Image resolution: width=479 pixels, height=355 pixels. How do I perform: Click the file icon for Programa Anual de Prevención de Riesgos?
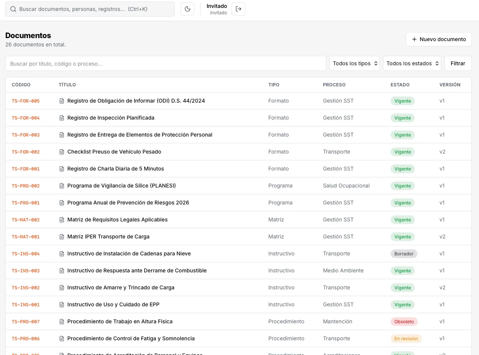62,203
